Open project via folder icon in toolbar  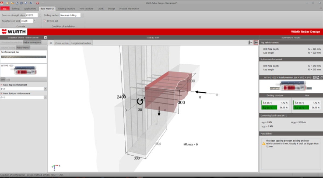12,3
